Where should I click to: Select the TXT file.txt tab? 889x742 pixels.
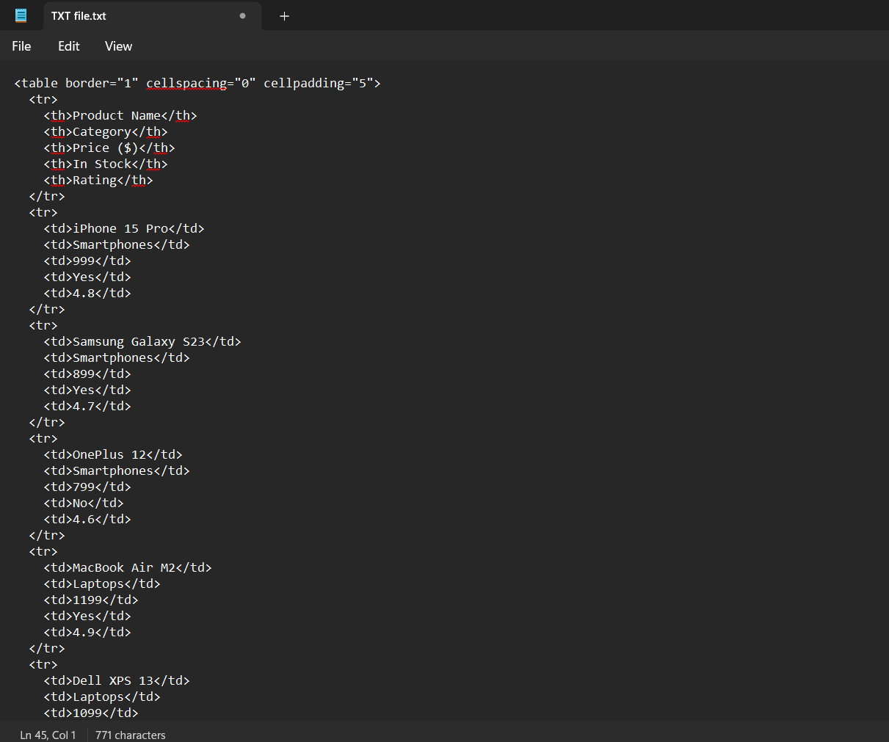(x=153, y=16)
